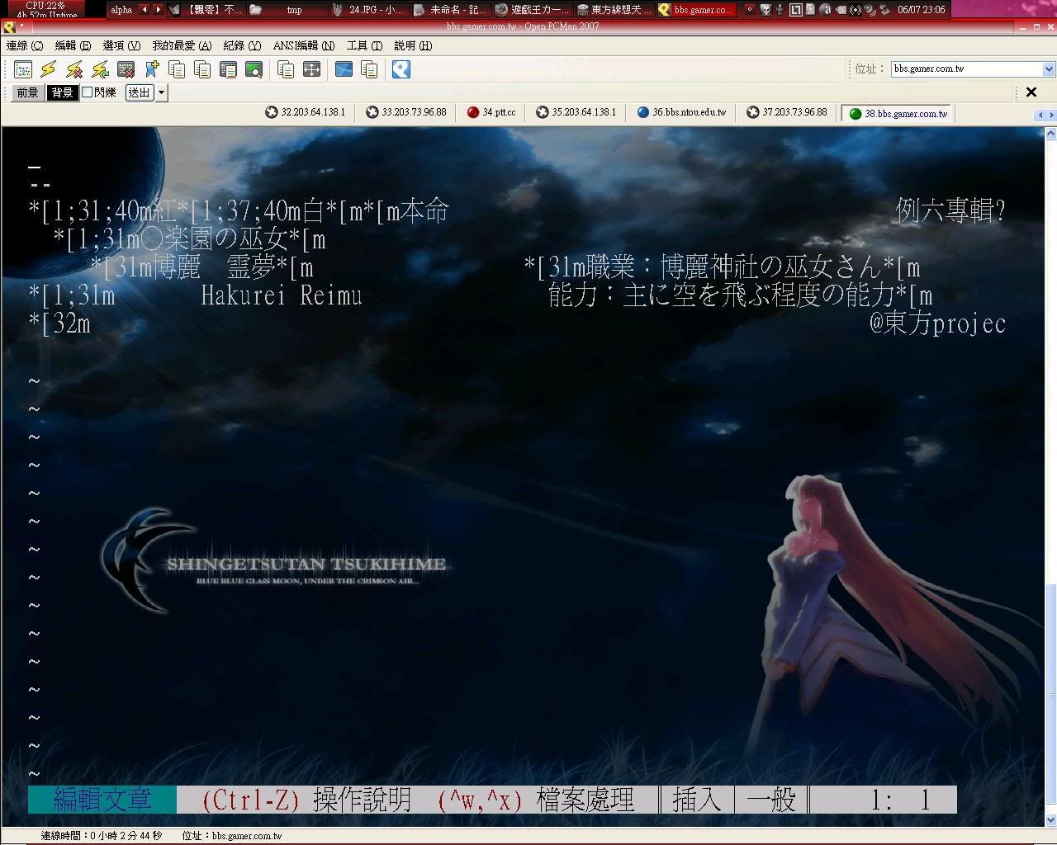Screen dimensions: 1057x845
Task: Select the 前景 foreground color button
Action: 28,92
